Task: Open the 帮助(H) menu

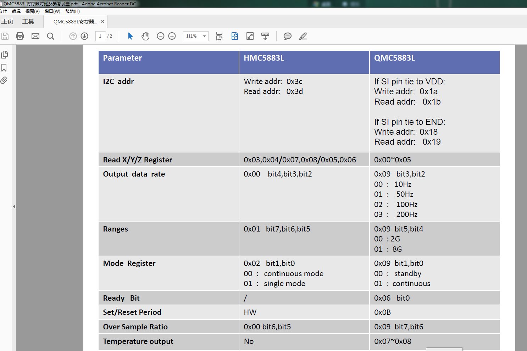Action: click(72, 11)
